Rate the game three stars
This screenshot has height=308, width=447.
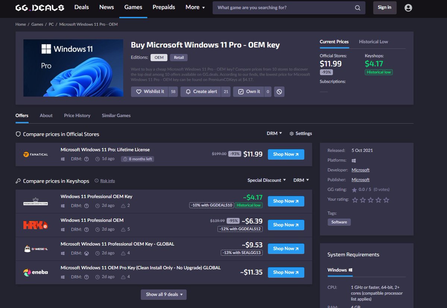371,200
